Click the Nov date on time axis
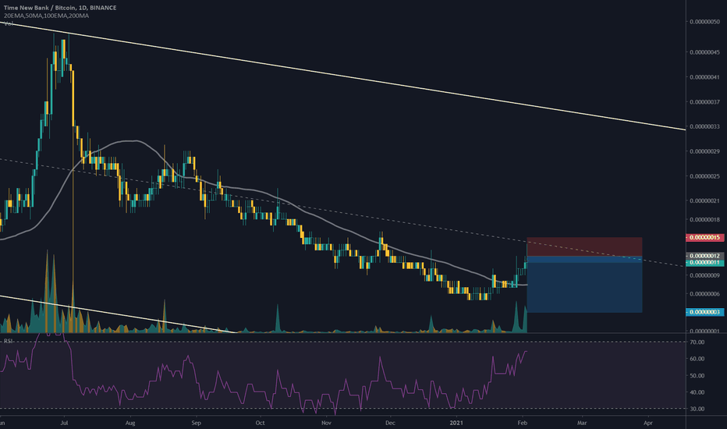Image resolution: width=727 pixels, height=429 pixels. click(x=326, y=423)
